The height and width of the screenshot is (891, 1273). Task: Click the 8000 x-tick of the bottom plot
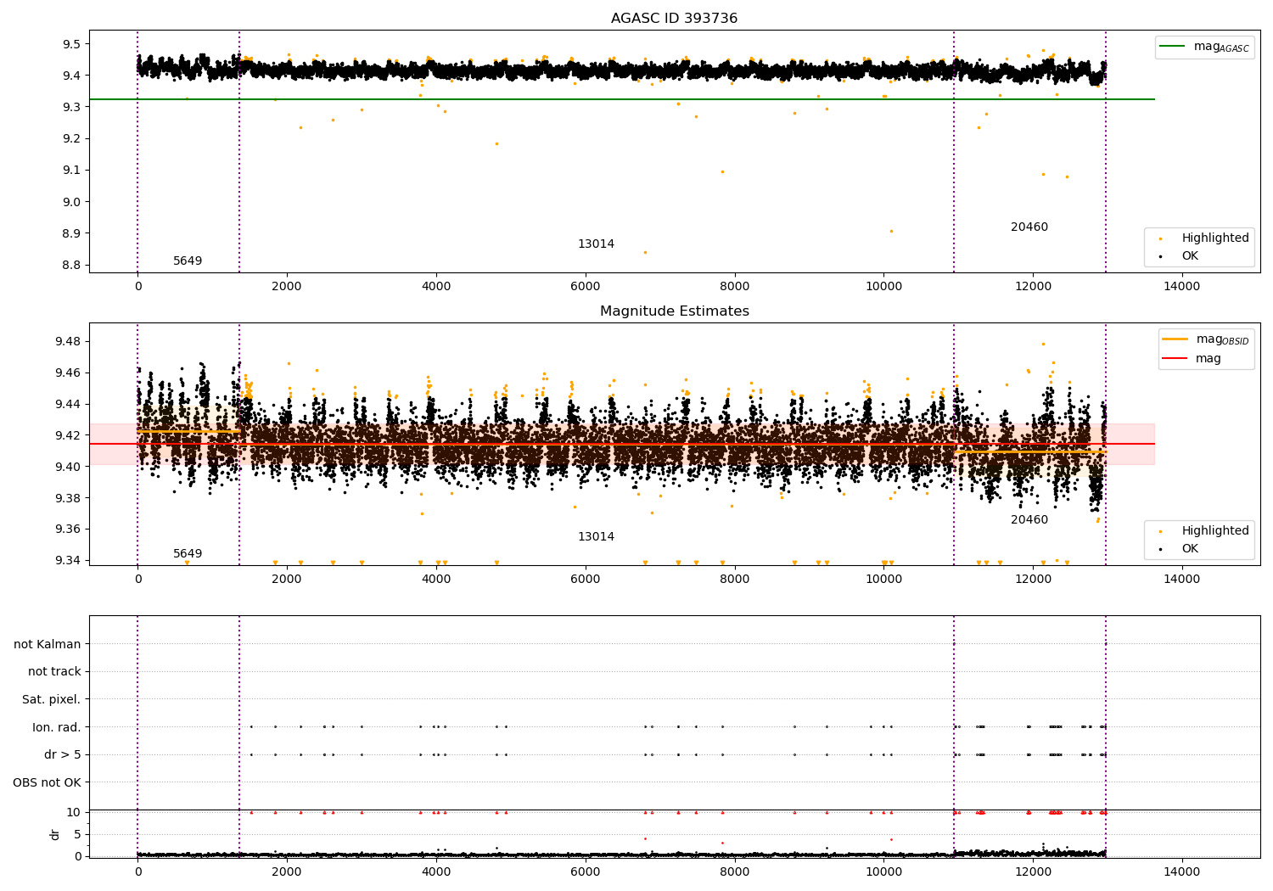click(734, 872)
